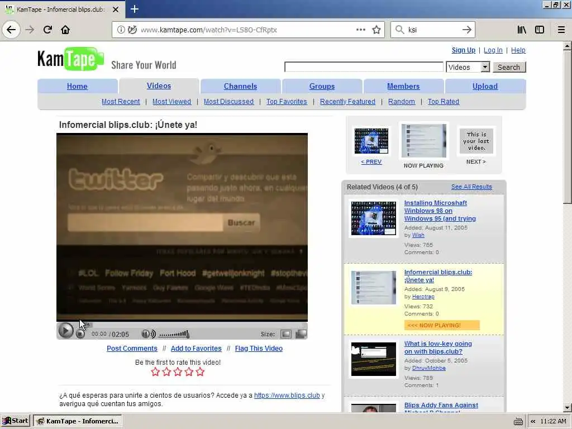Click the < PREV link

click(x=371, y=161)
